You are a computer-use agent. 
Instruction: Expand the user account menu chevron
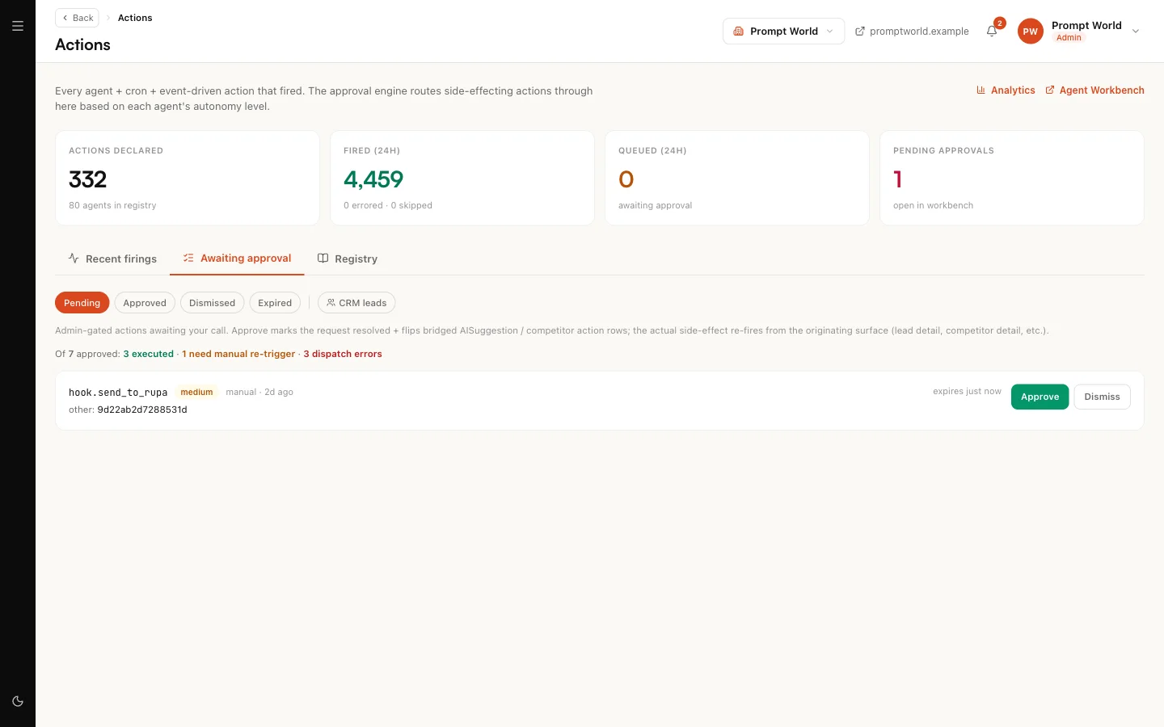point(1136,32)
